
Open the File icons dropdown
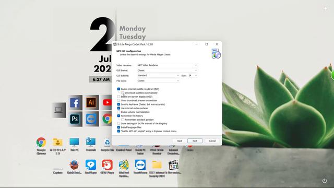[x=158, y=81]
